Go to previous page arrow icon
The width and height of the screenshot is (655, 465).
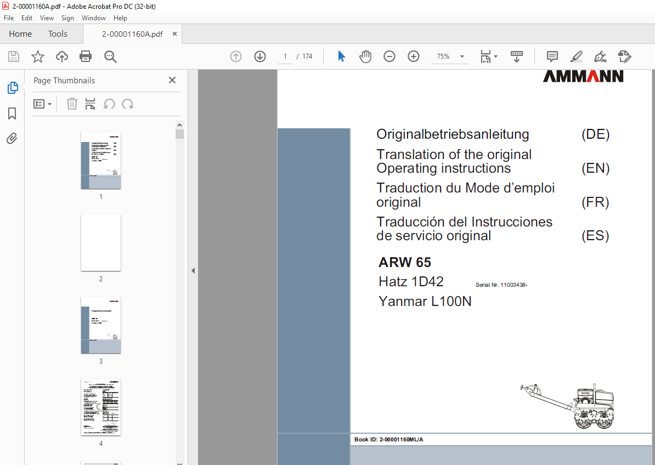pos(236,56)
